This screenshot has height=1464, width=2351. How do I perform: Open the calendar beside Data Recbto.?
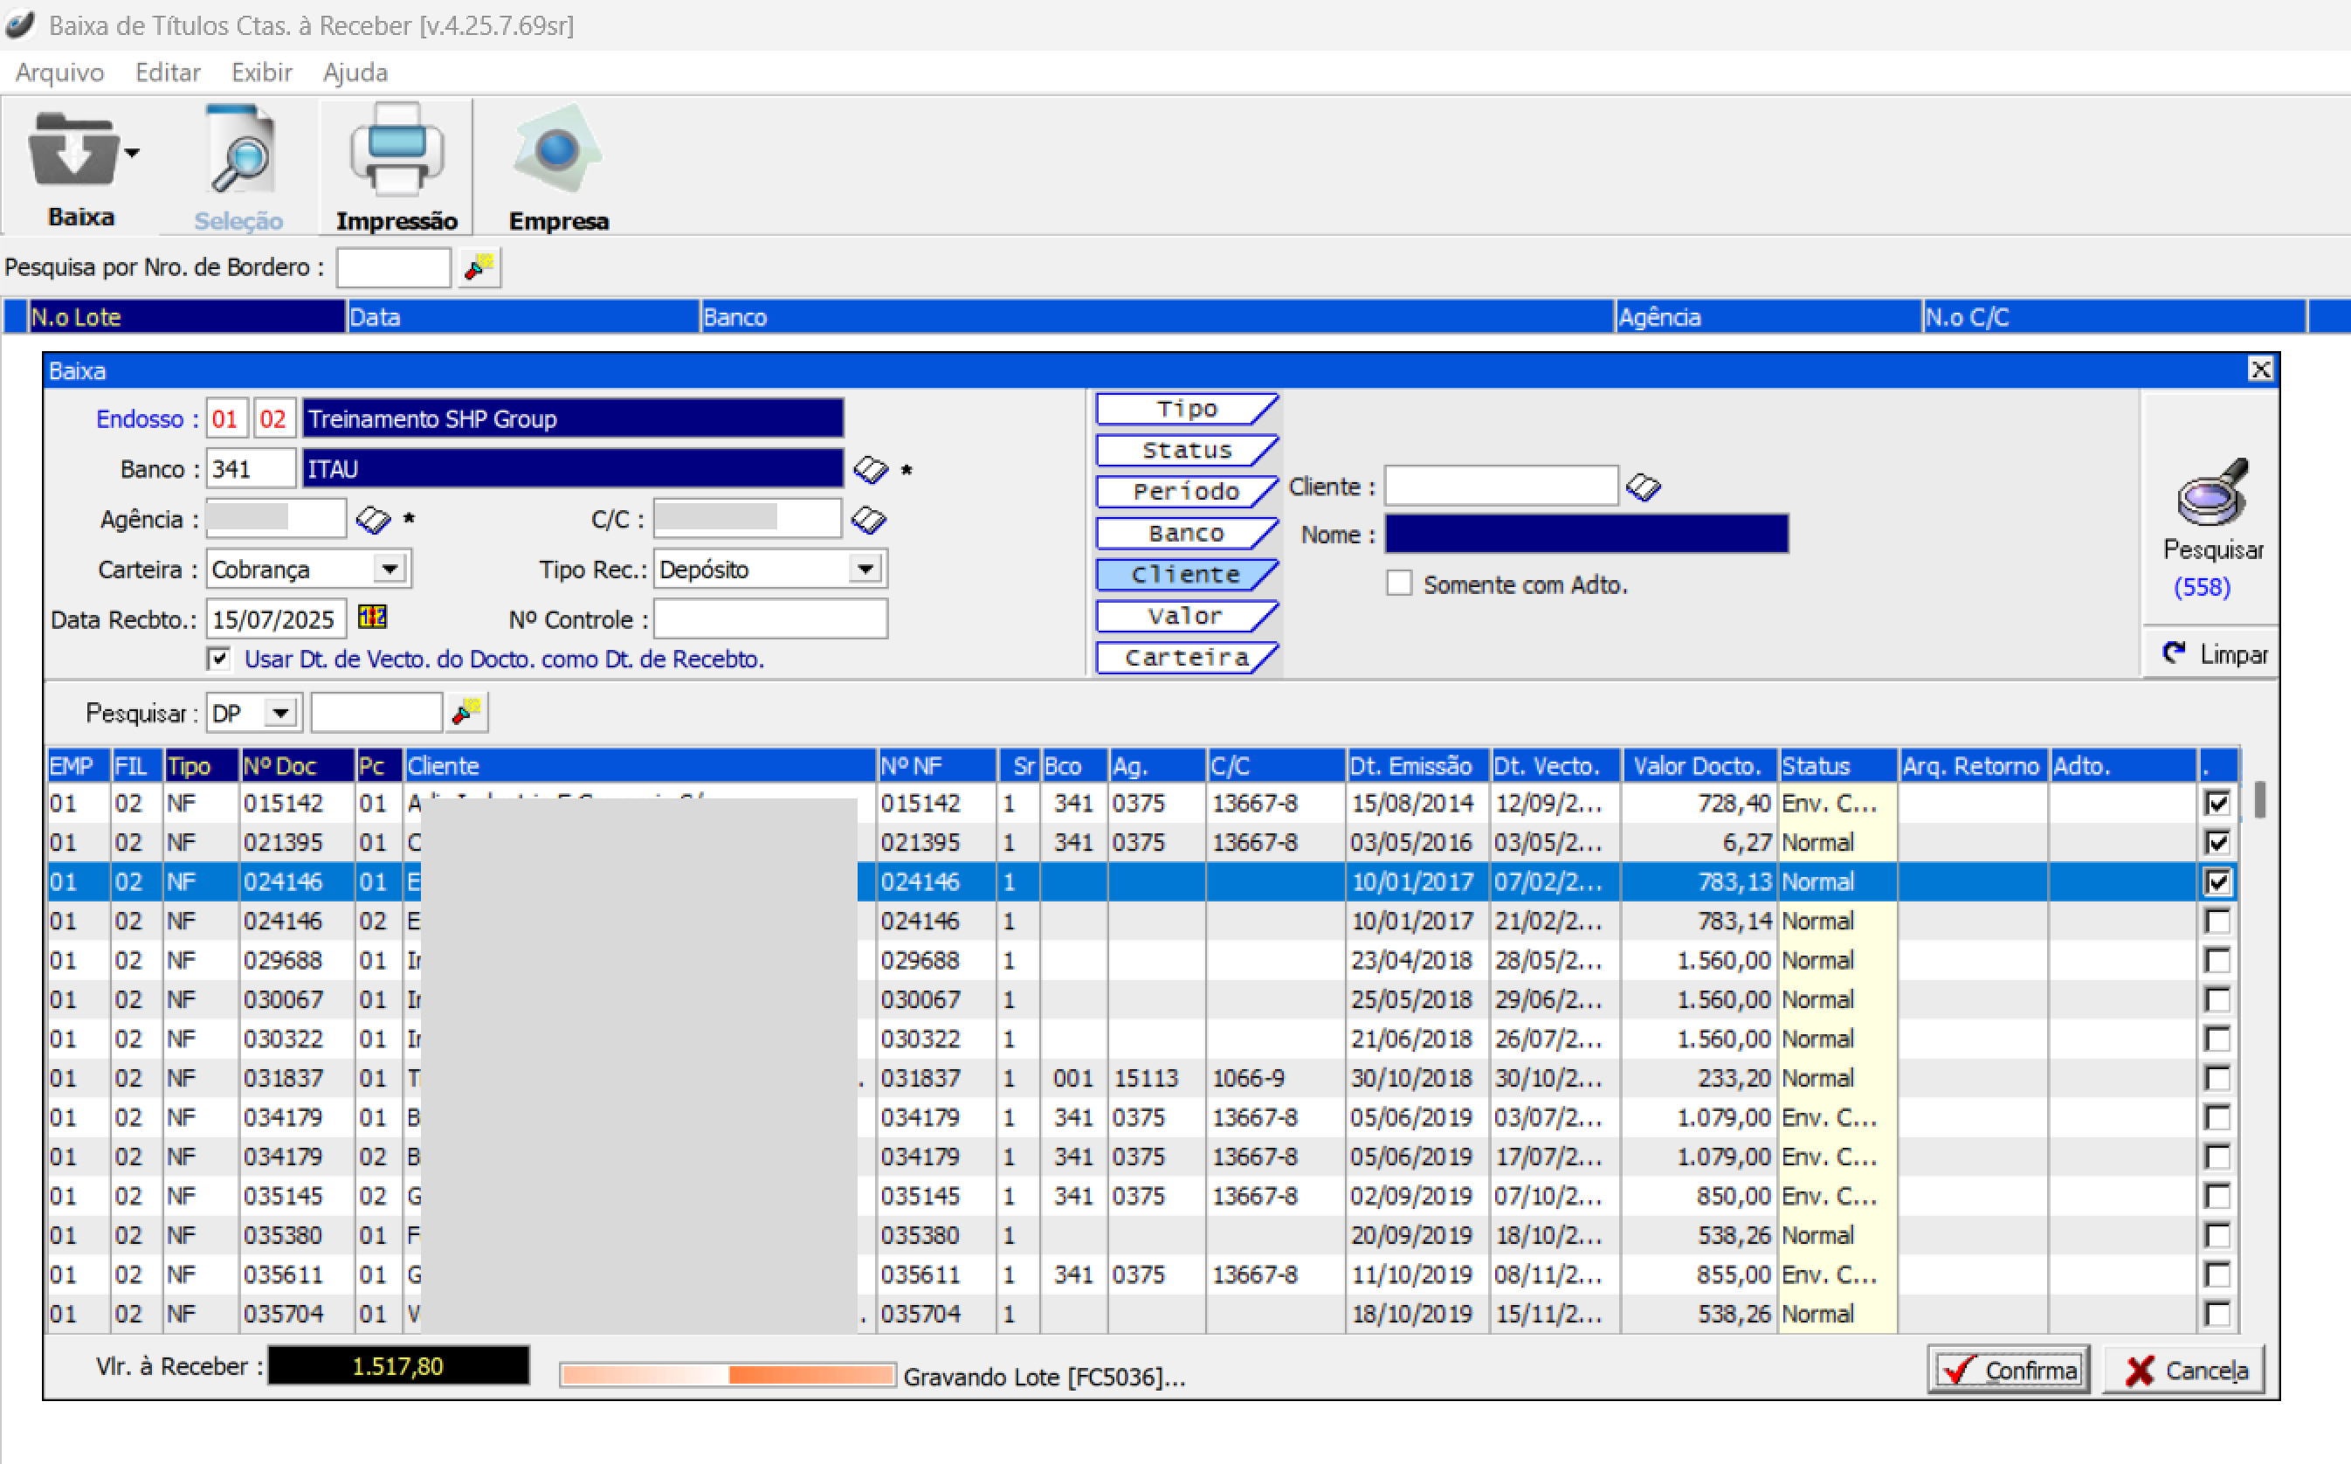373,618
